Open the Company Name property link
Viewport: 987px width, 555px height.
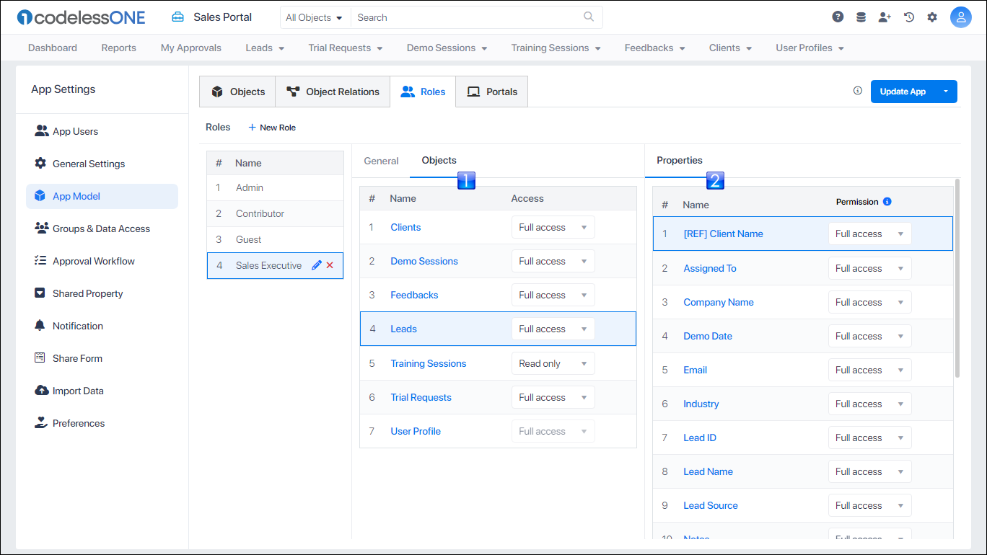[719, 302]
